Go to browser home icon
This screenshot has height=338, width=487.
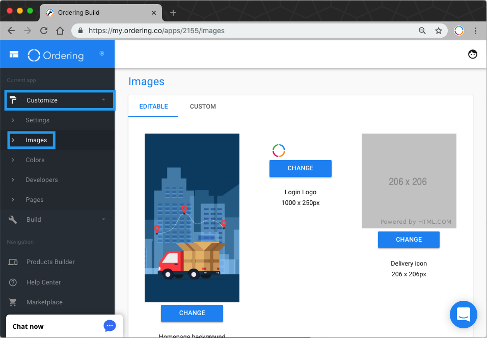click(60, 31)
